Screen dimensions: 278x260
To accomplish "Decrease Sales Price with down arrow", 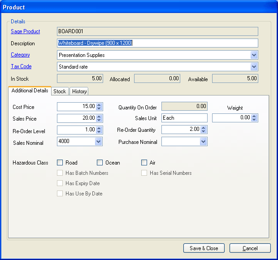I will tap(99, 120).
